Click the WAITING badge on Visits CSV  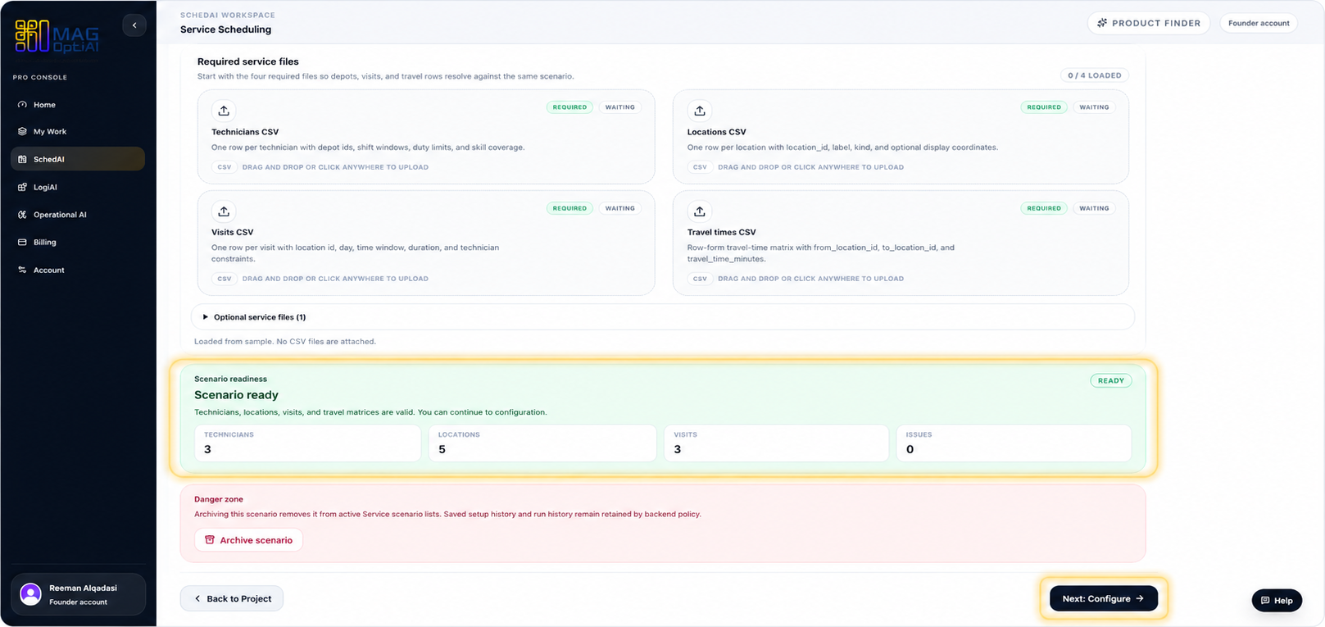[x=619, y=208]
